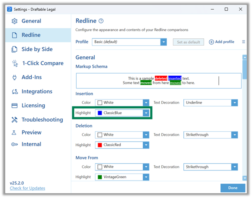
Task: Click the Internal key icon
Action: (14, 144)
